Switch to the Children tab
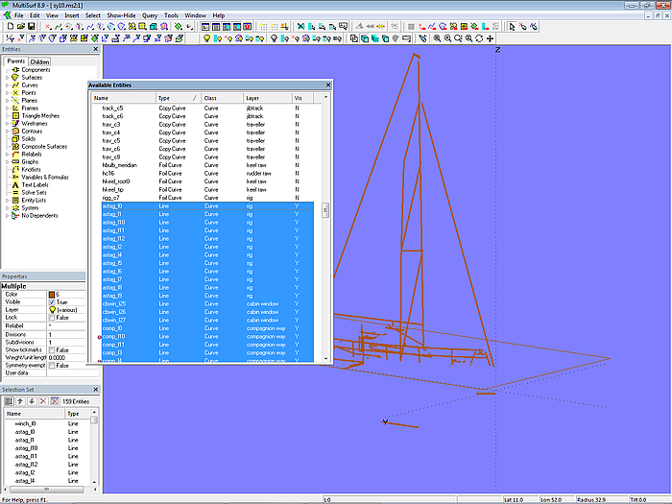This screenshot has height=504, width=672. click(x=39, y=61)
